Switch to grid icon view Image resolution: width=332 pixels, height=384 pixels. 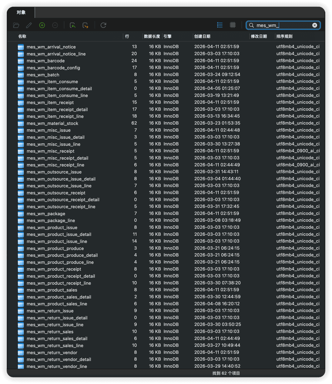coord(233,25)
